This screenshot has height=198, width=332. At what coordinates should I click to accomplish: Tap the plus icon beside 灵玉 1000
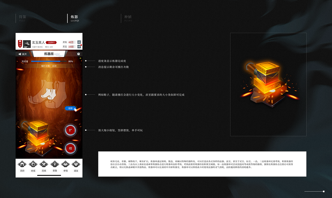[x=79, y=47]
